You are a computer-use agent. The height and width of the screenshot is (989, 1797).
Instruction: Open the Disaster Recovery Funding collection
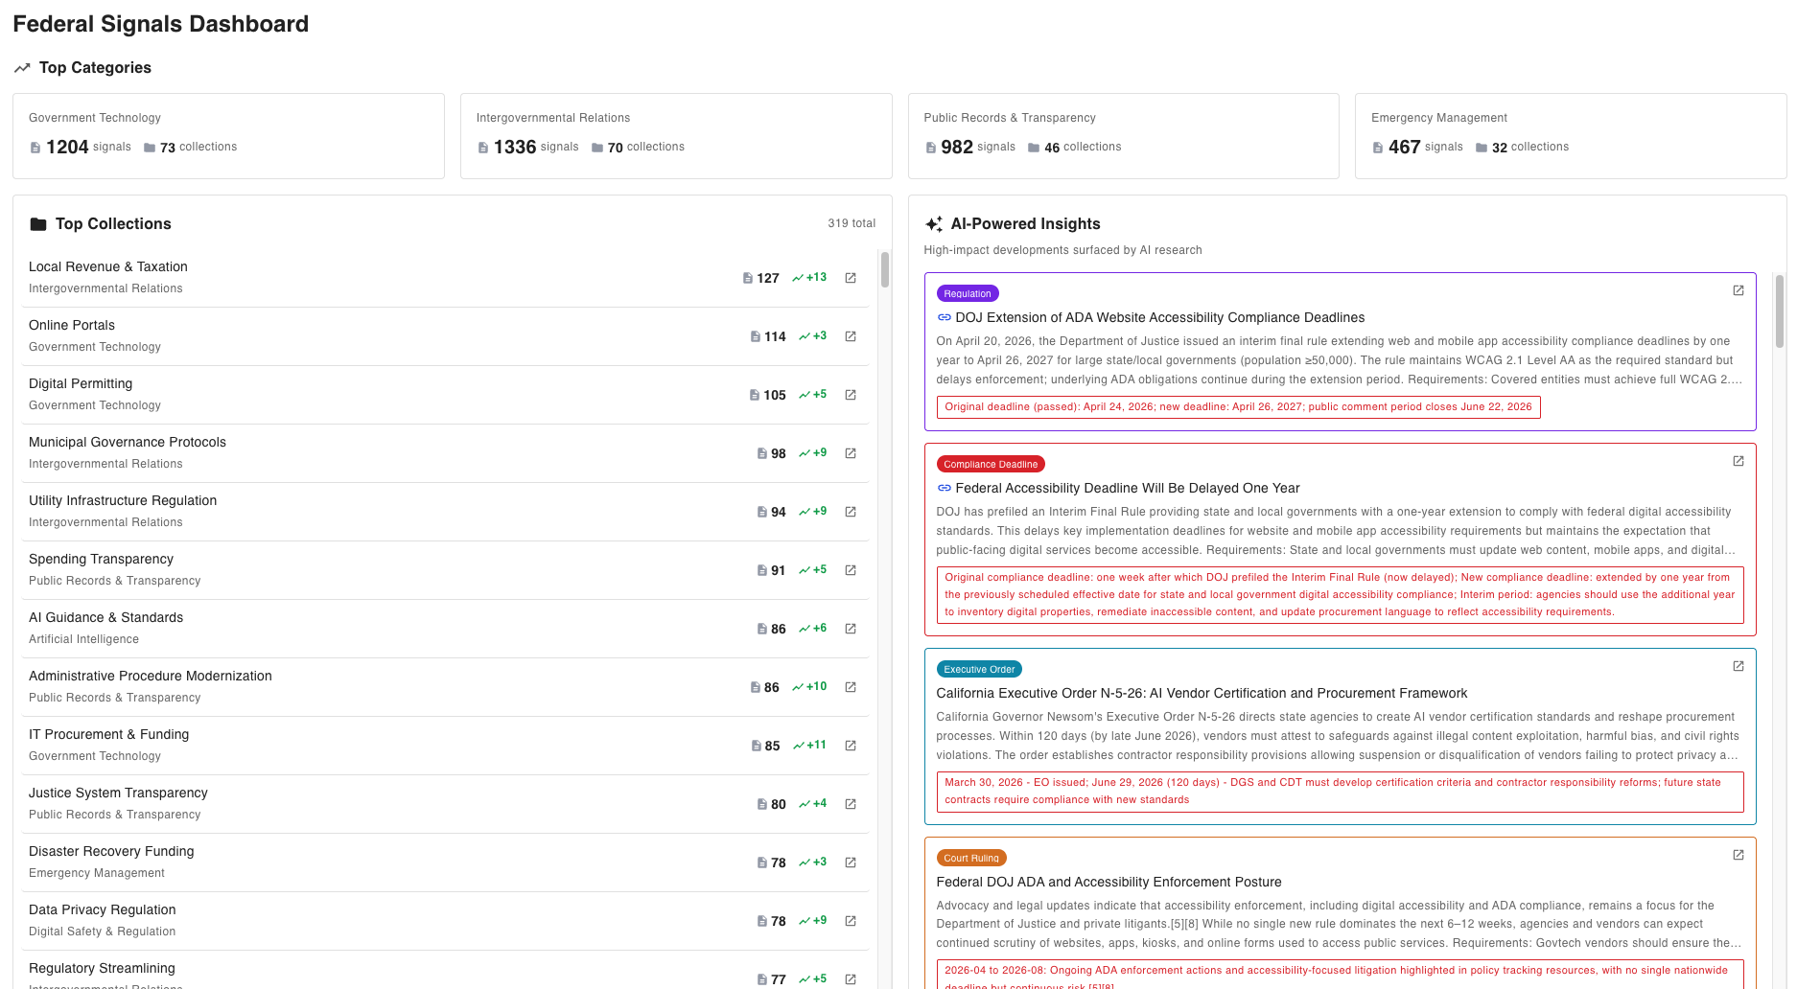click(446, 862)
